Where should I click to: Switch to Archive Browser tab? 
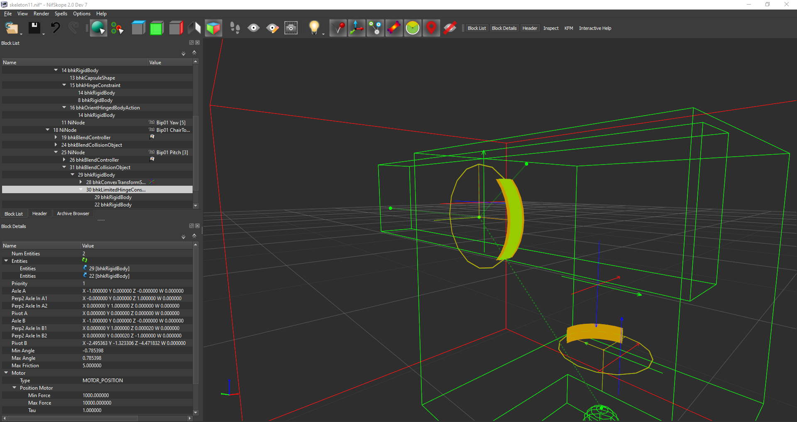pyautogui.click(x=73, y=213)
